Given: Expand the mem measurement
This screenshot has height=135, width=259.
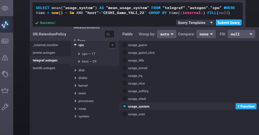Looking at the screenshot, I should (x=75, y=93).
